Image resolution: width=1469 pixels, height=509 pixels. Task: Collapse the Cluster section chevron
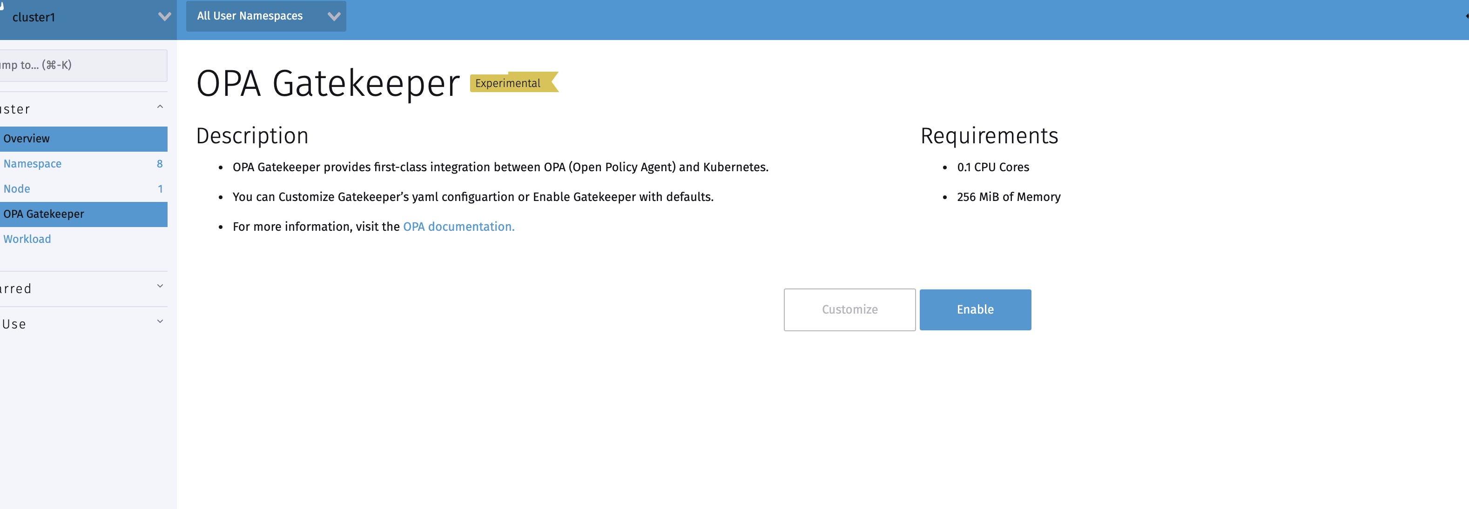(x=159, y=107)
